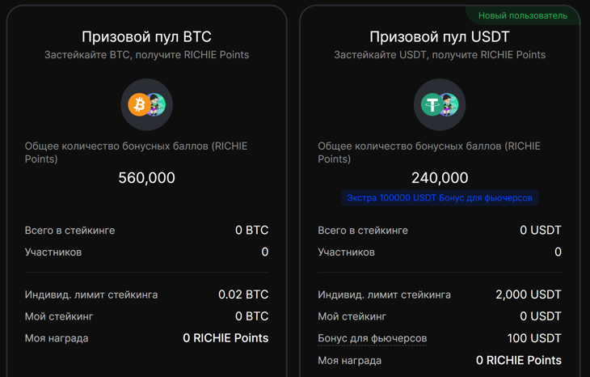This screenshot has width=590, height=377.
Task: Click the 100 USDT futures bonus value
Action: click(x=534, y=338)
